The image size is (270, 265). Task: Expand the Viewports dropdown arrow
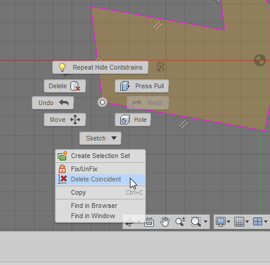(x=266, y=222)
